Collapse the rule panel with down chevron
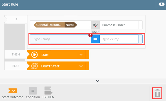Image resolution: width=166 pixels, height=101 pixels. tap(98, 81)
